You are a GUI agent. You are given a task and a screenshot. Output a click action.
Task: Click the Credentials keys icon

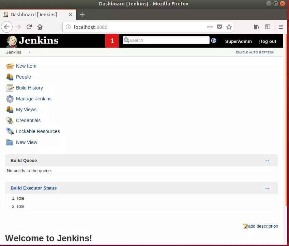pyautogui.click(x=10, y=120)
